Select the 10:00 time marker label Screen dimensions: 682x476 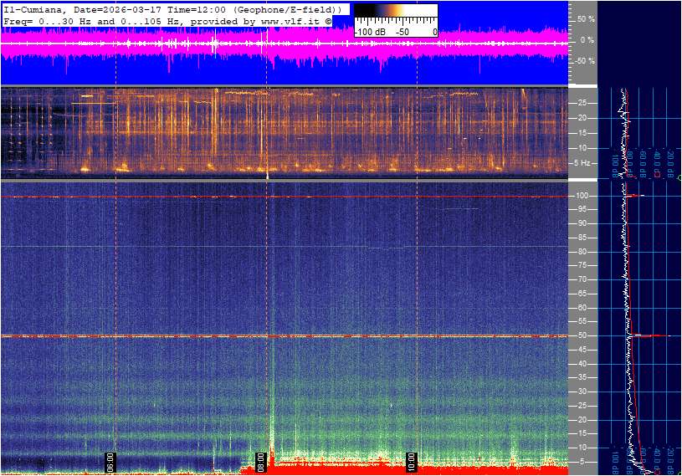412,461
